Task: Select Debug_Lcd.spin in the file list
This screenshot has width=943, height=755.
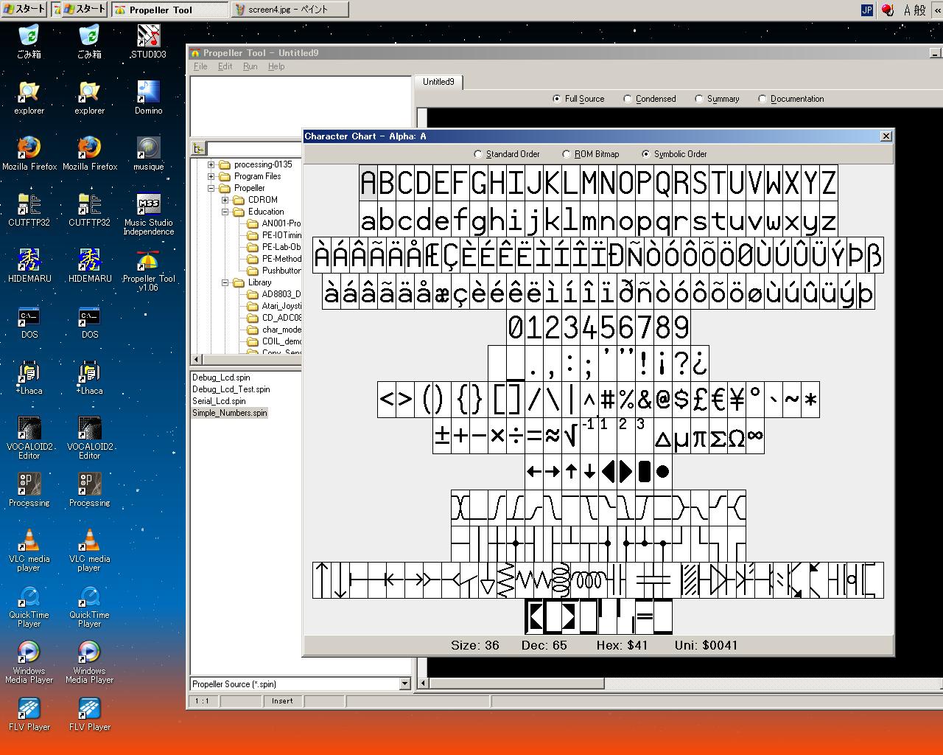Action: (x=221, y=377)
